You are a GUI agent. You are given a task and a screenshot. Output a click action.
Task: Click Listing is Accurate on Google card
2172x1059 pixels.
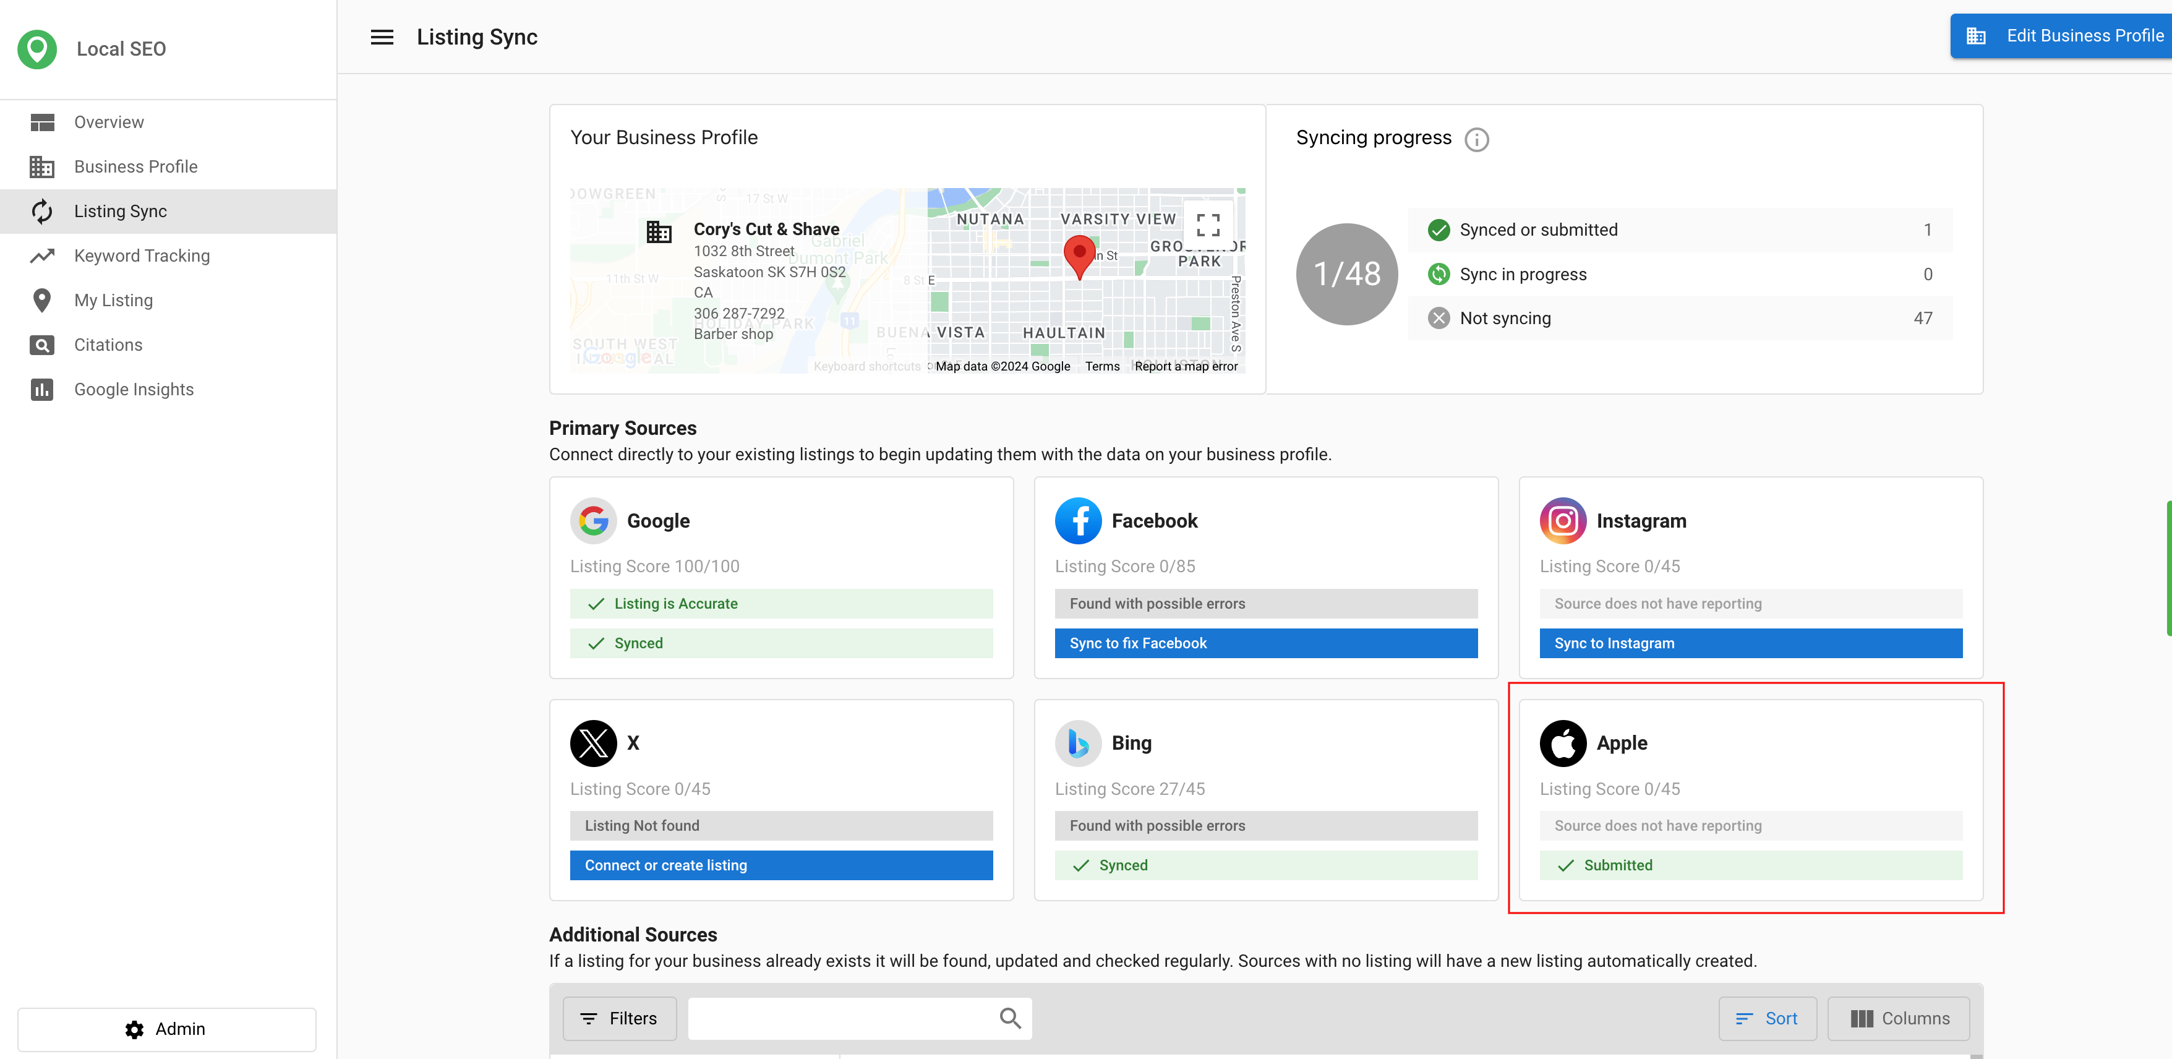pyautogui.click(x=780, y=604)
